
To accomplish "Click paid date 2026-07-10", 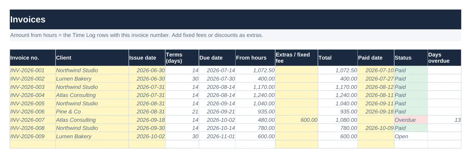I will [x=376, y=70].
